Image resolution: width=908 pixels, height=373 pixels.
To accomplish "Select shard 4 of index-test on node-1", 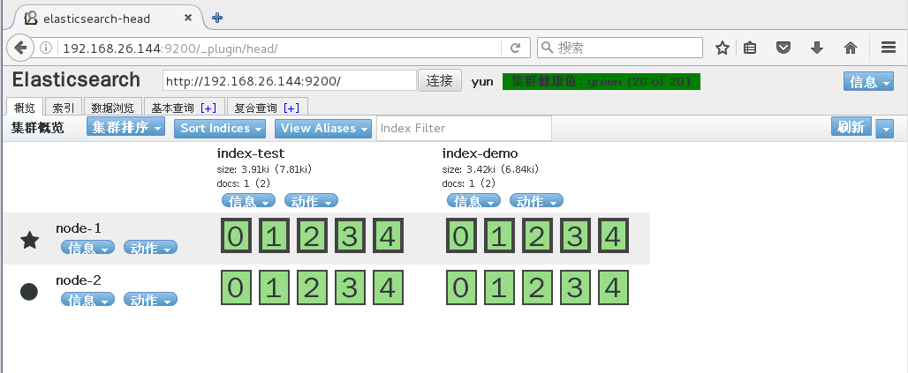I will coord(388,236).
